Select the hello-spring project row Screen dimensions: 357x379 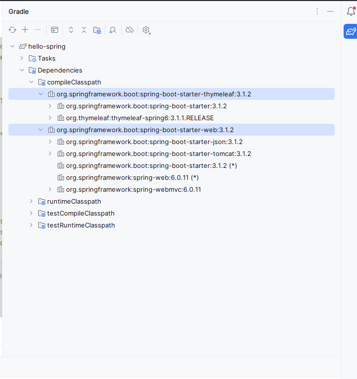click(171, 46)
